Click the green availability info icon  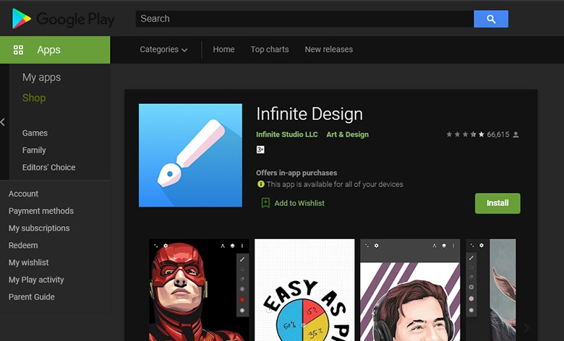tap(261, 184)
